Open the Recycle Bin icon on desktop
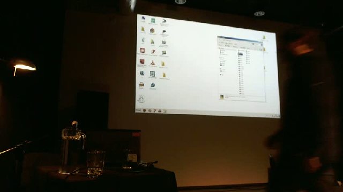Screen dimensions: 343x192 click(141, 98)
